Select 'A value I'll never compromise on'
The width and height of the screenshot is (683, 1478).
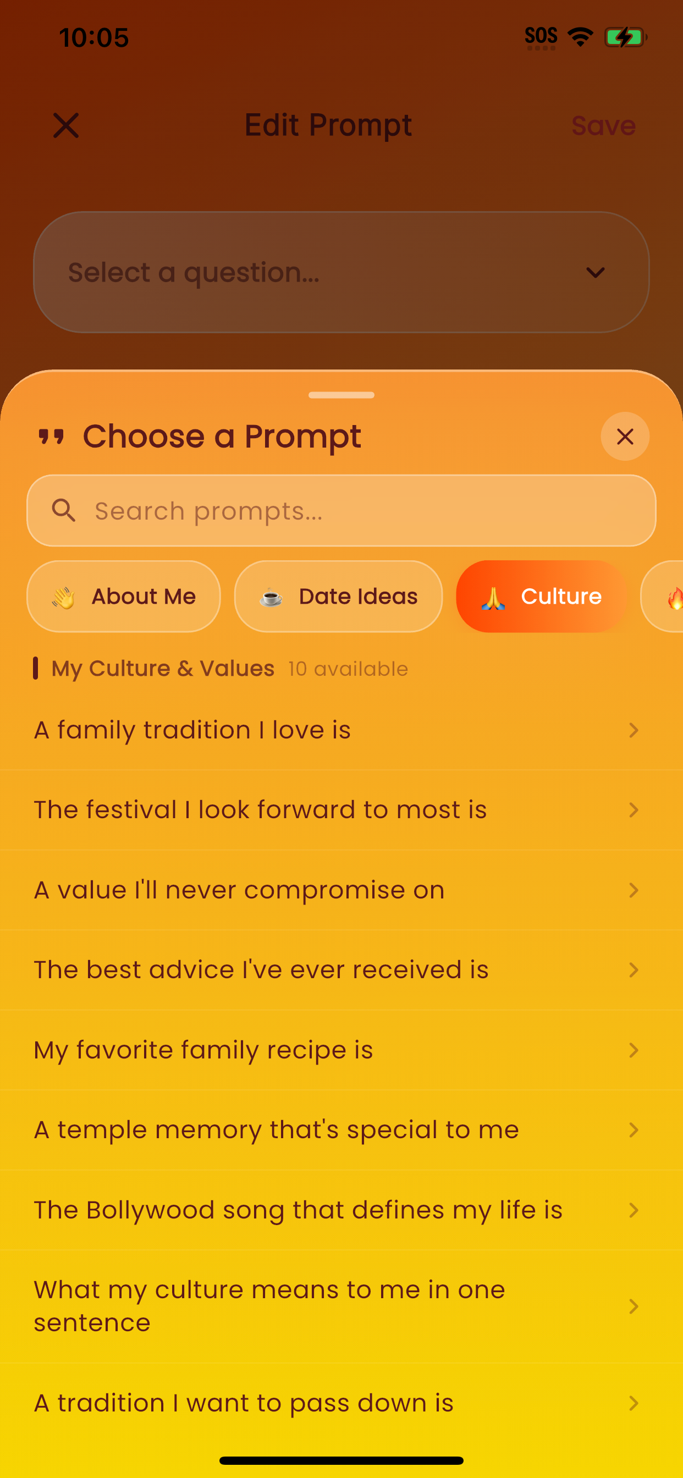(x=341, y=890)
